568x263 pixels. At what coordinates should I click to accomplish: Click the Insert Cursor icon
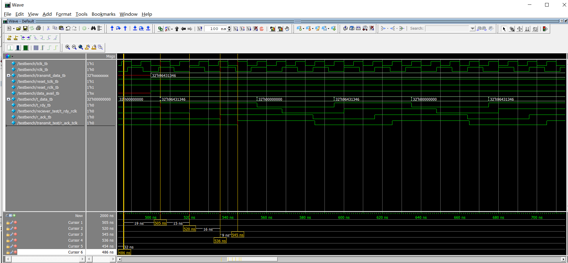point(9,38)
